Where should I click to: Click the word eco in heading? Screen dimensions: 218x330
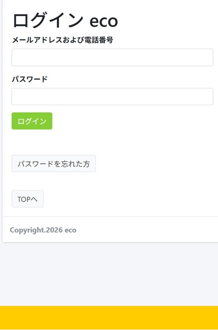click(x=104, y=21)
